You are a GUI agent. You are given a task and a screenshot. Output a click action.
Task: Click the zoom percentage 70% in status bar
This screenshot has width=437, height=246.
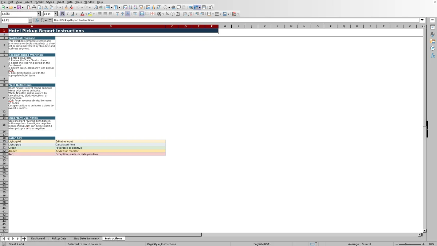tap(431, 244)
